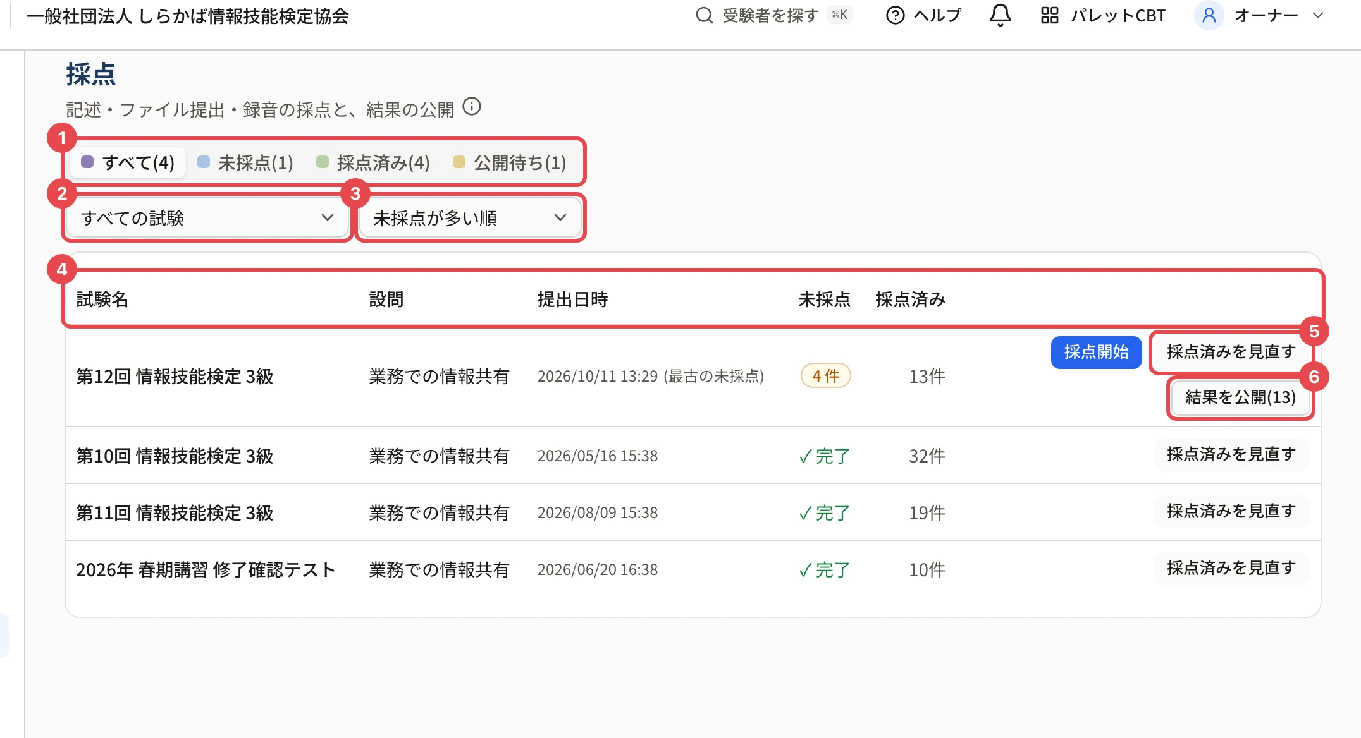Open パレットCBT app grid icon
Screen dimensions: 1361x738
click(1050, 15)
